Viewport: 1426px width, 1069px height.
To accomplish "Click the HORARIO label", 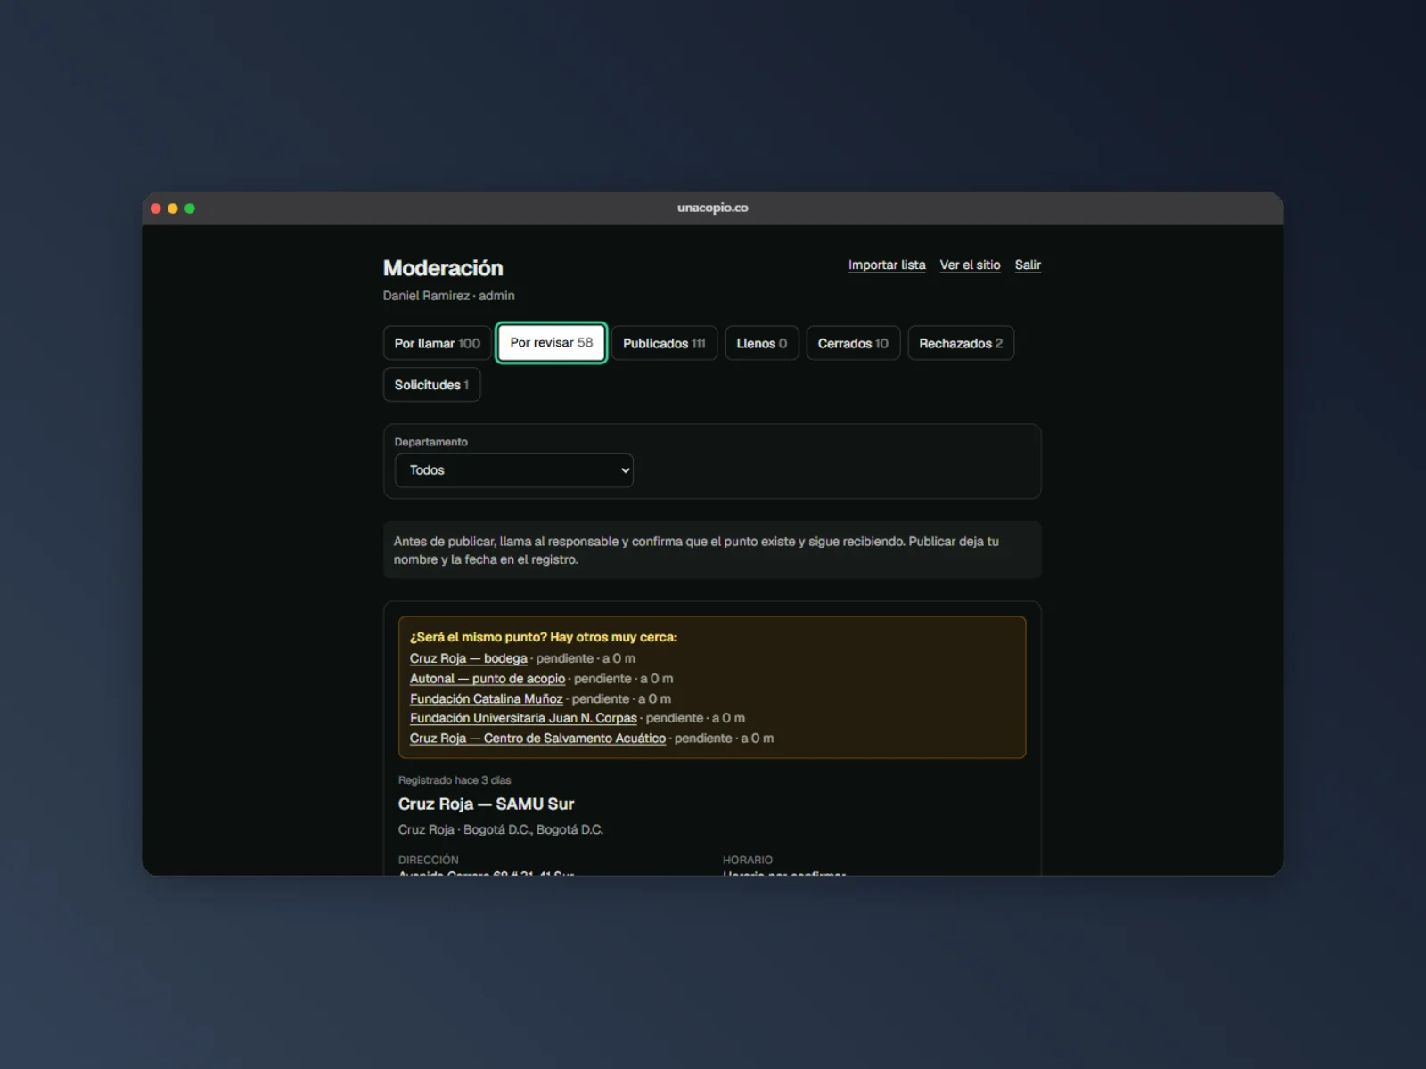I will click(748, 860).
